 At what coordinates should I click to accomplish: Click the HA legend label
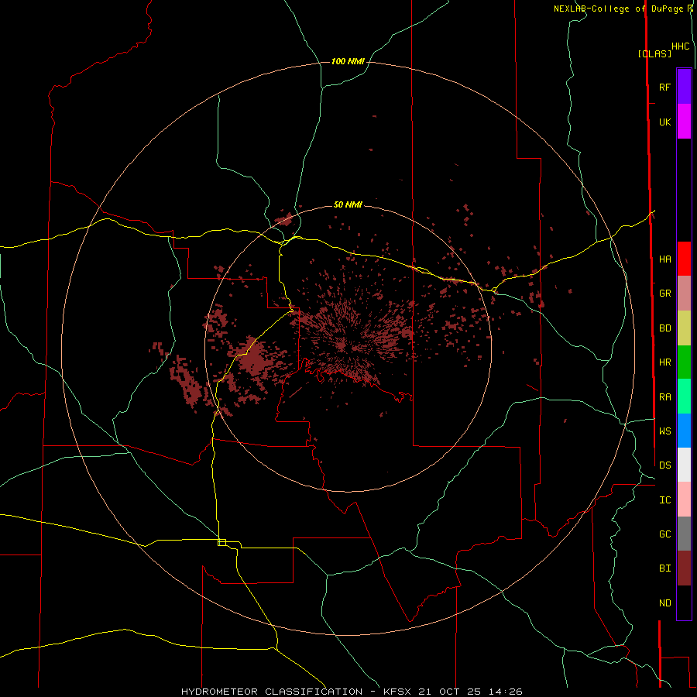pos(664,259)
